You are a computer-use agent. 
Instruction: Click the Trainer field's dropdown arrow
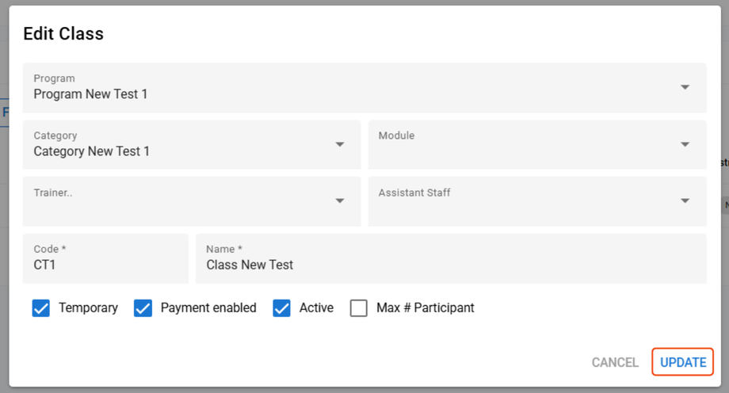[340, 201]
